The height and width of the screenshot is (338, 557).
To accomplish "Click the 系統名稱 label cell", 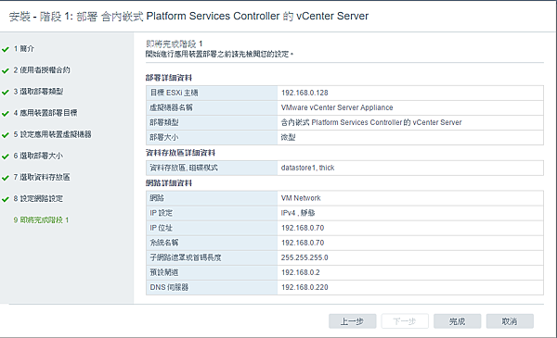I will (x=212, y=243).
